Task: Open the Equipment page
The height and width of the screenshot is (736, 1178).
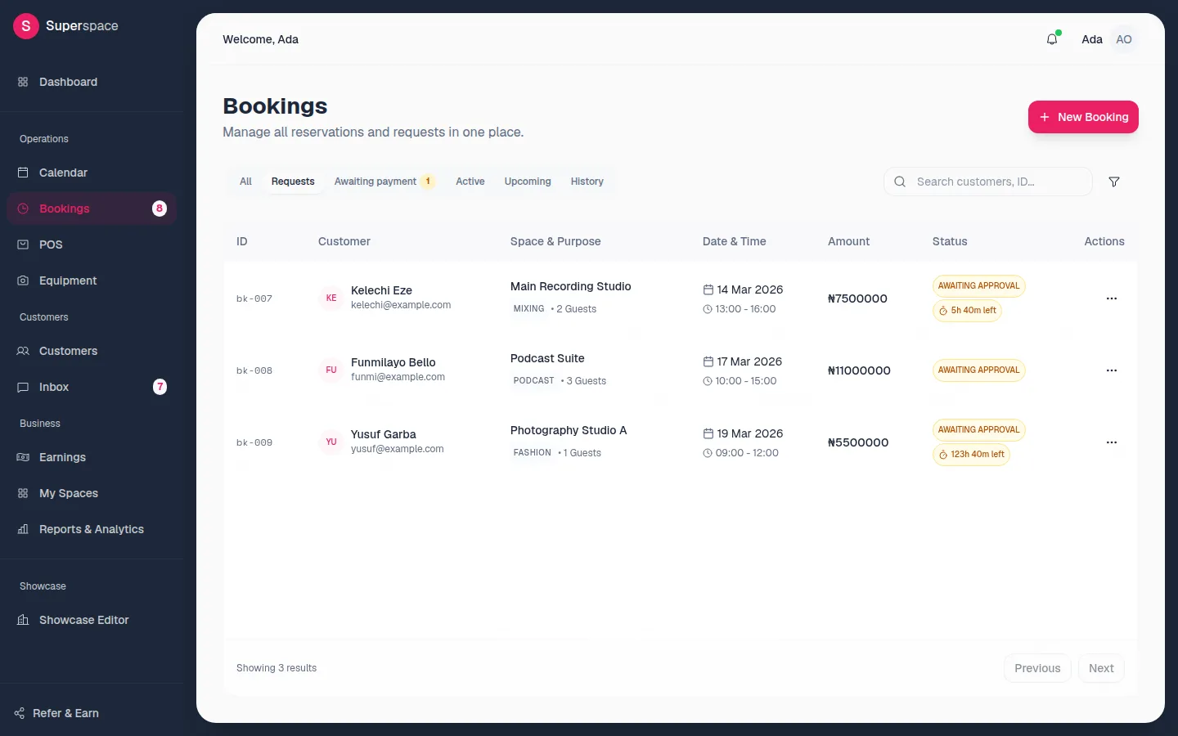Action: 92,280
